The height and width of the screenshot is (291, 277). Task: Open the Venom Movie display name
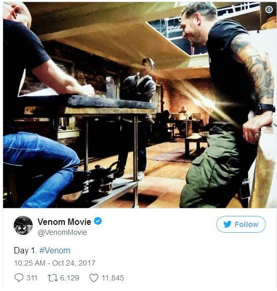64,222
